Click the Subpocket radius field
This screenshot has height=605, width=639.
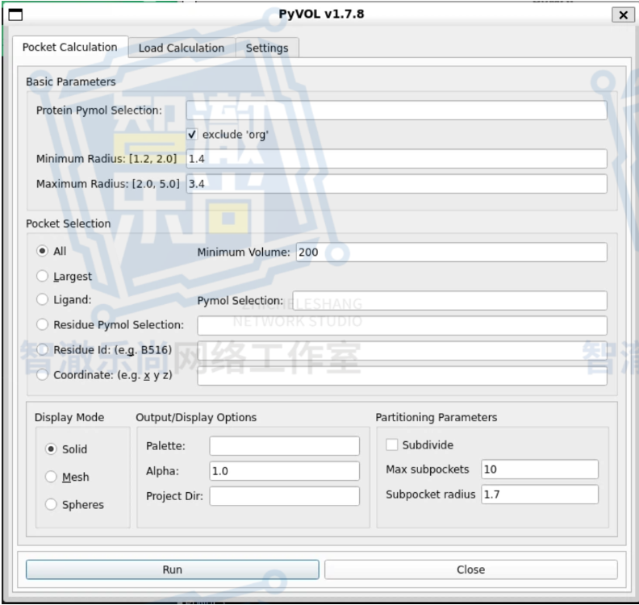[x=540, y=494]
